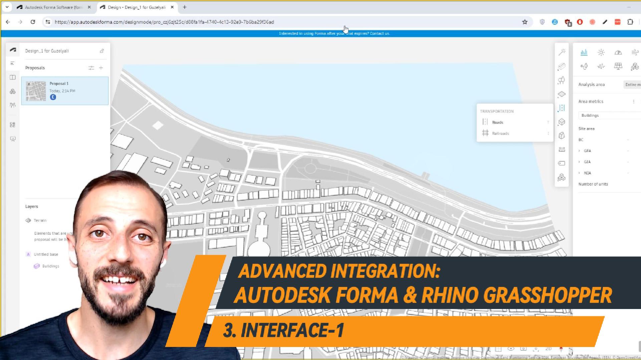The width and height of the screenshot is (641, 360).
Task: Collapse the left panel with list icon
Action: 13,63
